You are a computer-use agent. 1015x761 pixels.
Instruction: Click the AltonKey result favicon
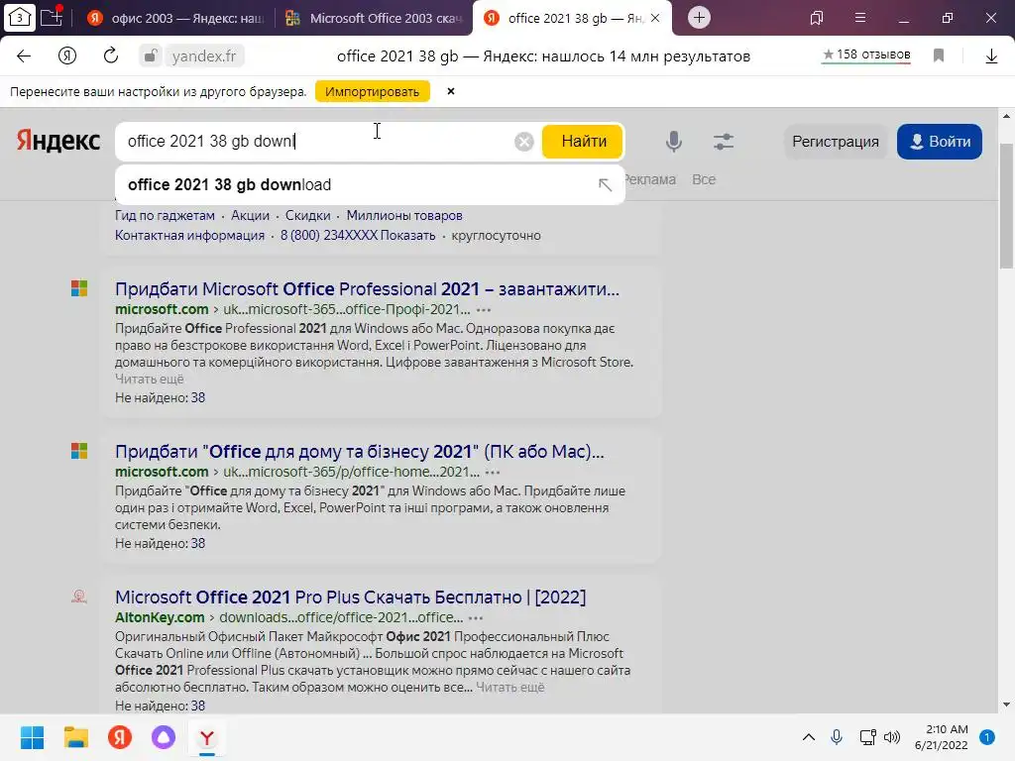pos(79,596)
